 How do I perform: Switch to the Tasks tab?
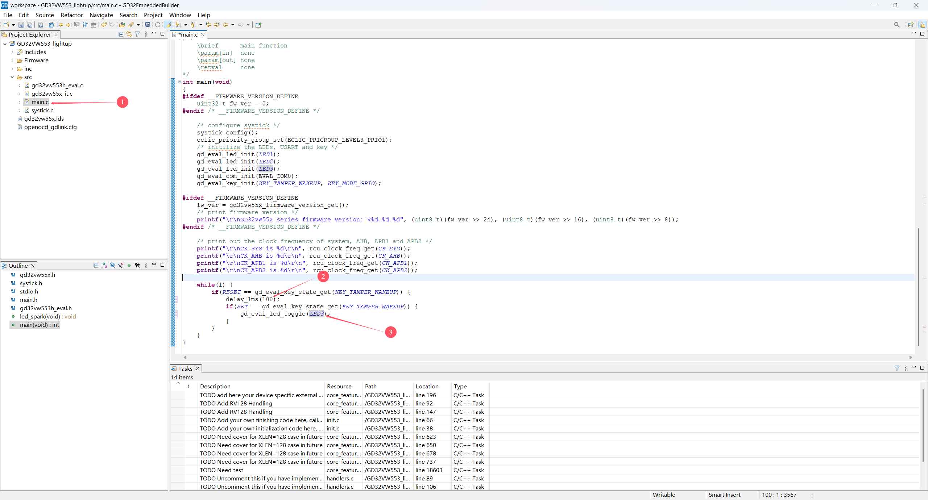coord(185,368)
